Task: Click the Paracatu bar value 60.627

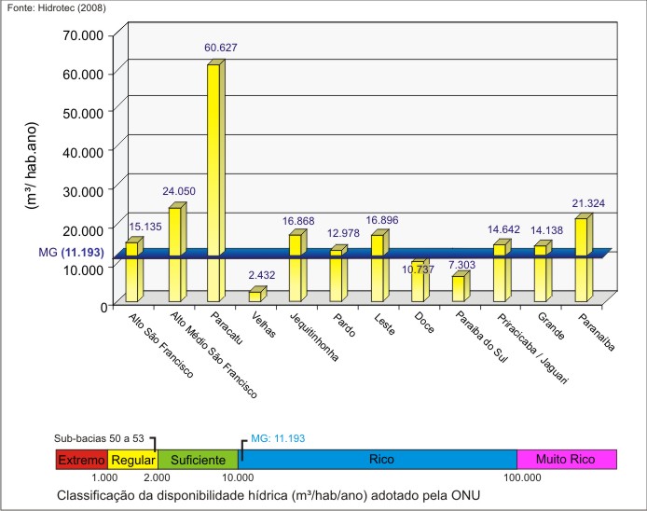Action: (x=221, y=48)
